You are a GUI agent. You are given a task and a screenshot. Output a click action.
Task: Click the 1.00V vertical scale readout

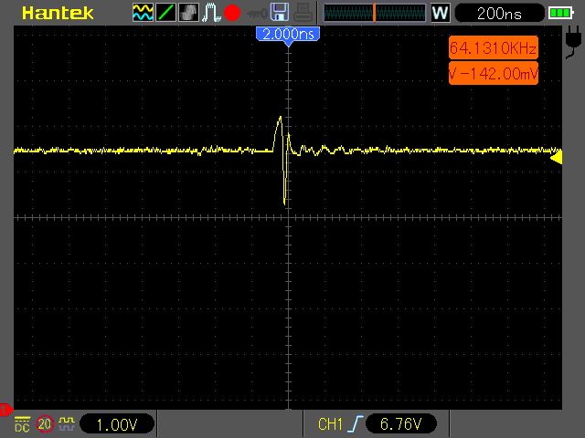click(117, 424)
